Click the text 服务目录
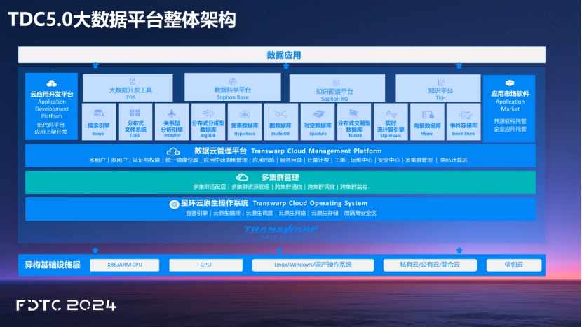Viewport: 582px width, 327px height. click(290, 160)
